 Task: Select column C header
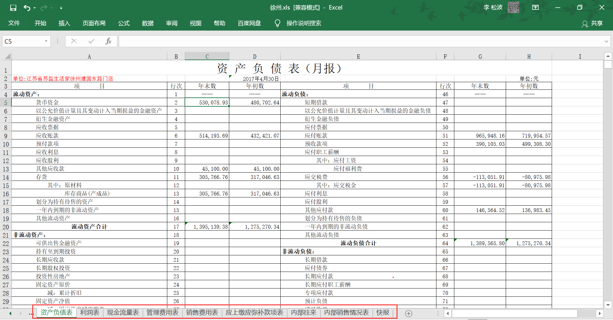[x=207, y=56]
